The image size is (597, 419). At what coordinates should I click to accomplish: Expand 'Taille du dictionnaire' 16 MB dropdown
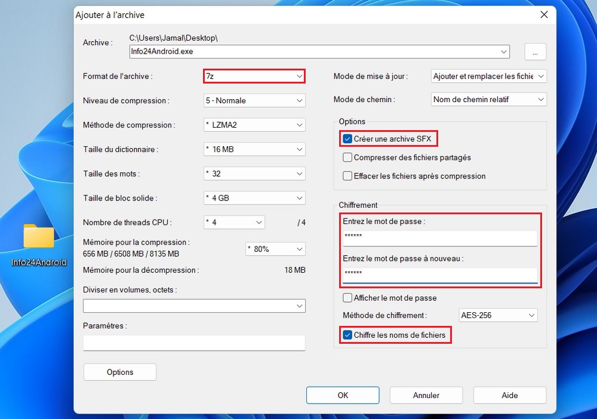click(x=254, y=150)
